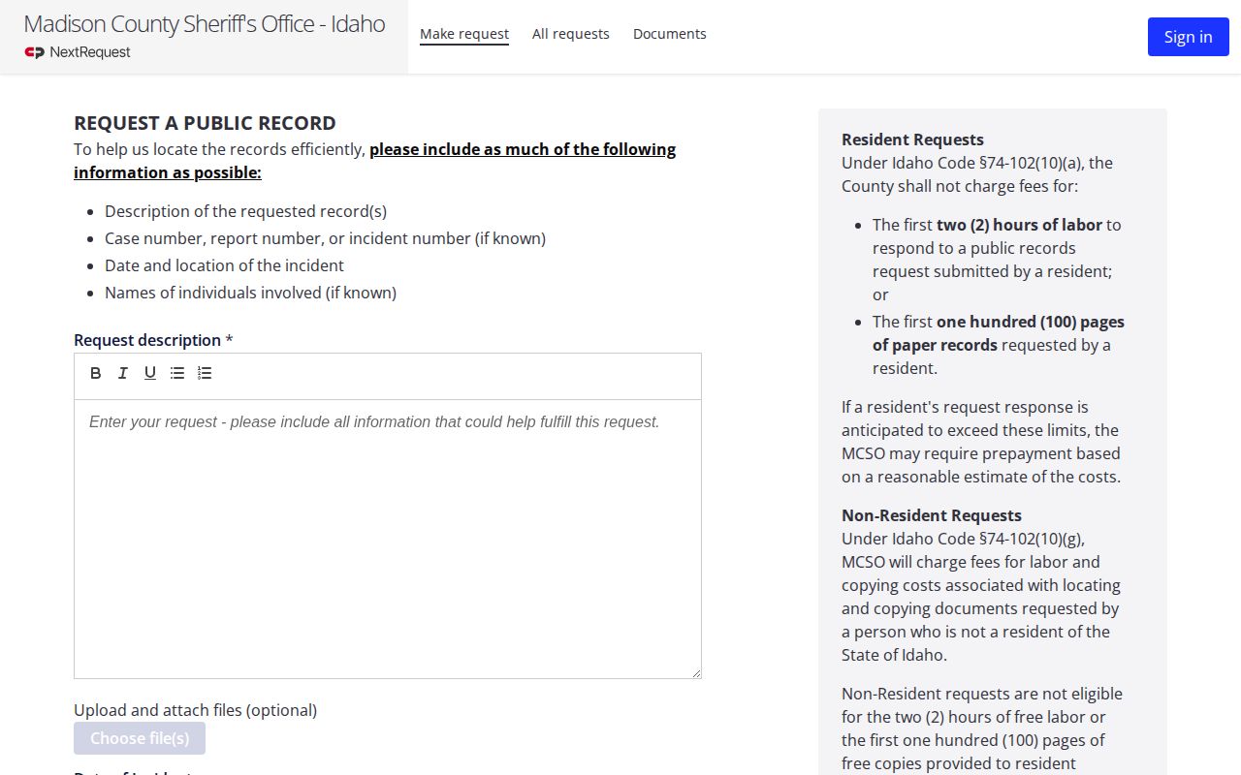This screenshot has height=775, width=1241.
Task: Click 'Description of the requested record(s)' bullet
Action: tap(245, 211)
